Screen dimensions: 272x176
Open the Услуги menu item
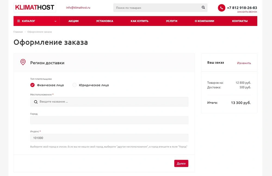pos(171,21)
